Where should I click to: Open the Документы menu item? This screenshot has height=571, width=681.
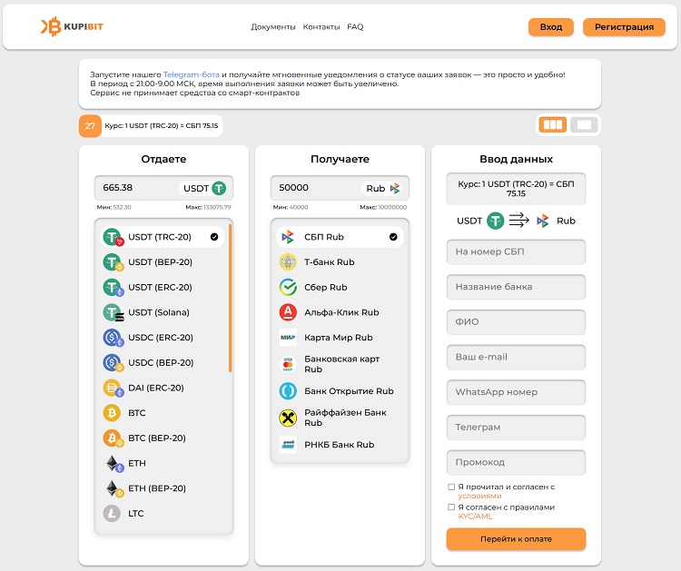click(273, 27)
